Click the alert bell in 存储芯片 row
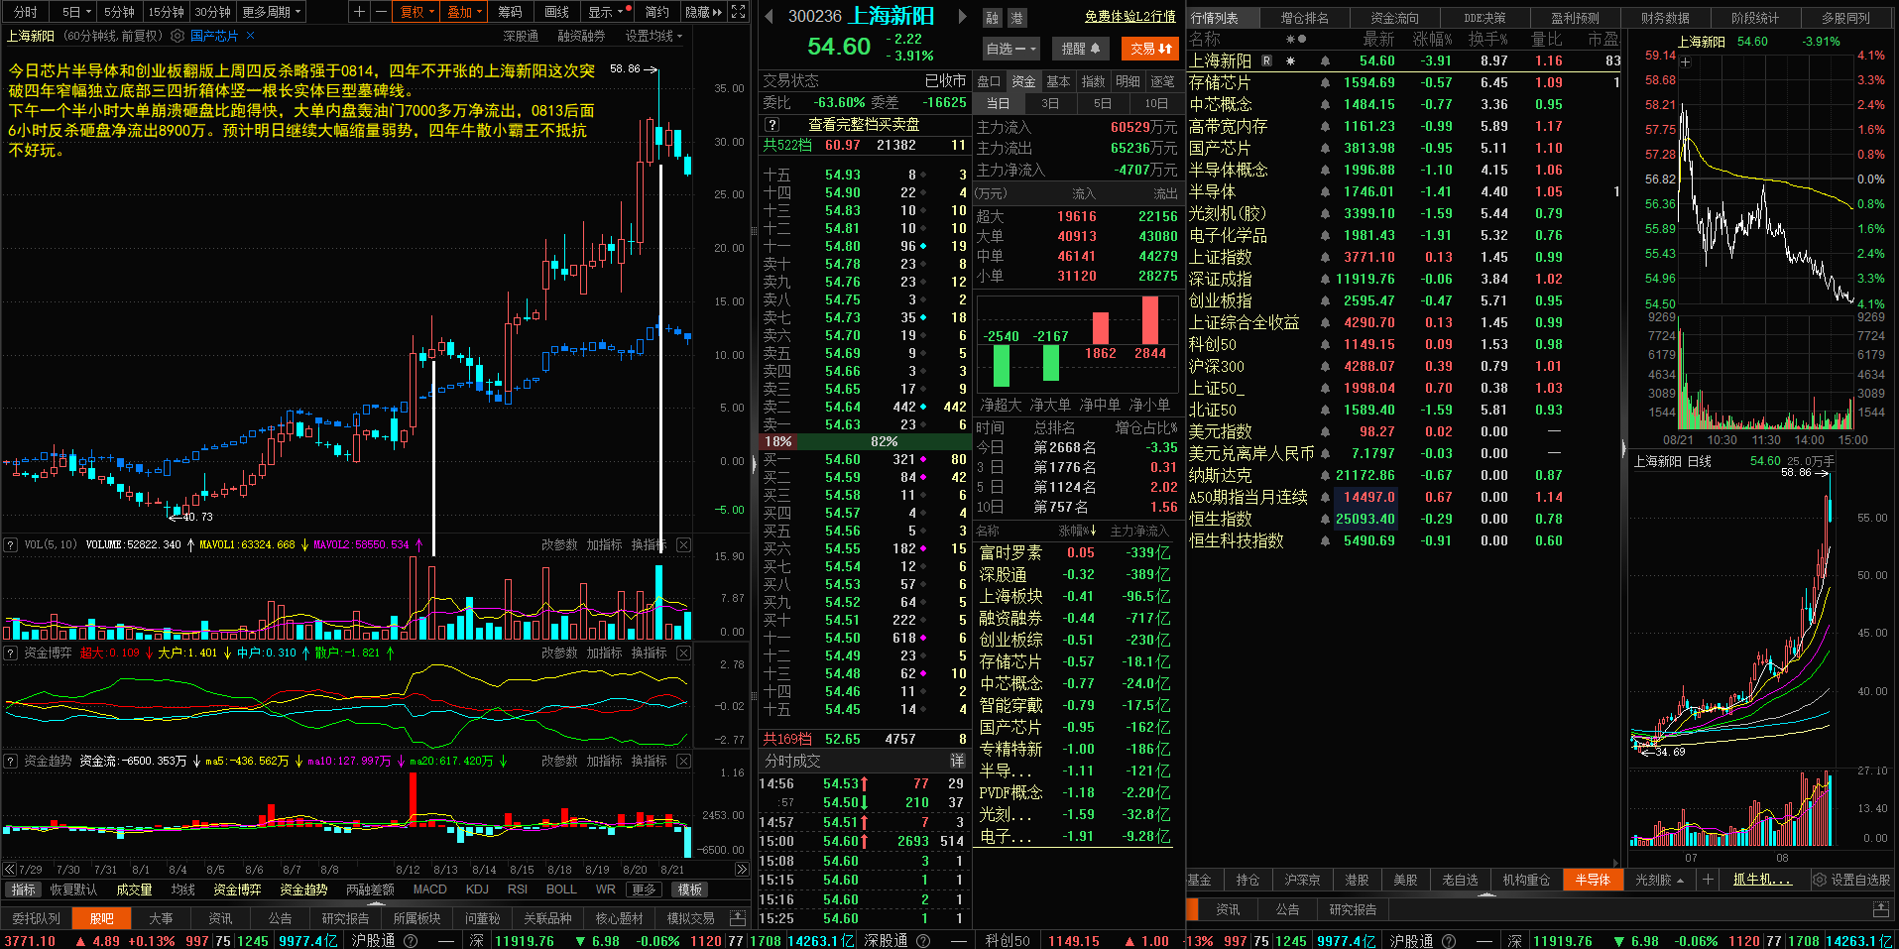Viewport: 1899px width, 949px height. 1325,83
